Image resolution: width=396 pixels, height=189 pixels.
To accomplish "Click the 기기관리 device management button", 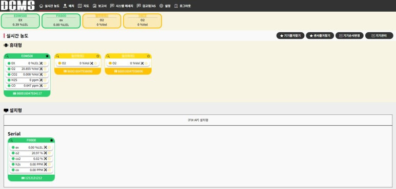I will (x=379, y=36).
